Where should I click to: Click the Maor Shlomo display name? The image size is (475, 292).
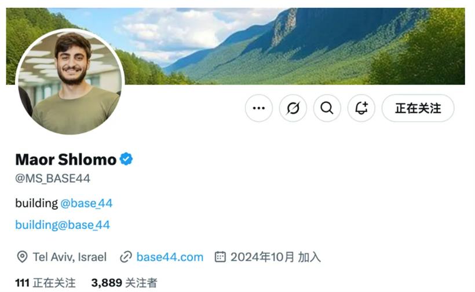point(65,160)
